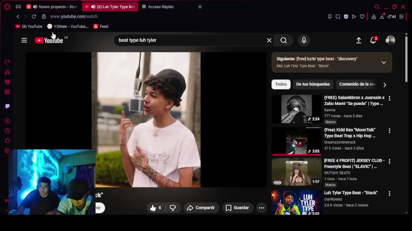
Task: Reload the page with refresh icon
Action: pyautogui.click(x=34, y=16)
